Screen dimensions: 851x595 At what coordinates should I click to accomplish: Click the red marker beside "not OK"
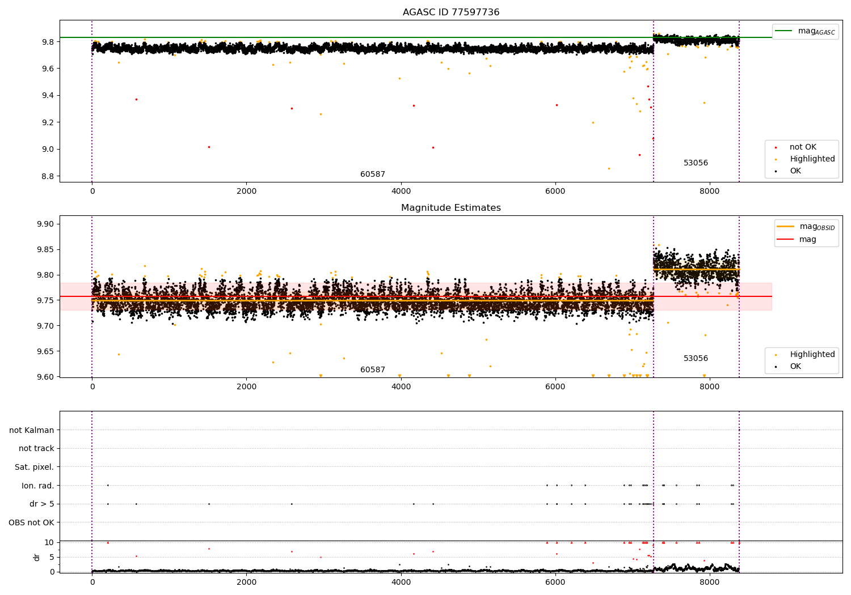pos(776,147)
